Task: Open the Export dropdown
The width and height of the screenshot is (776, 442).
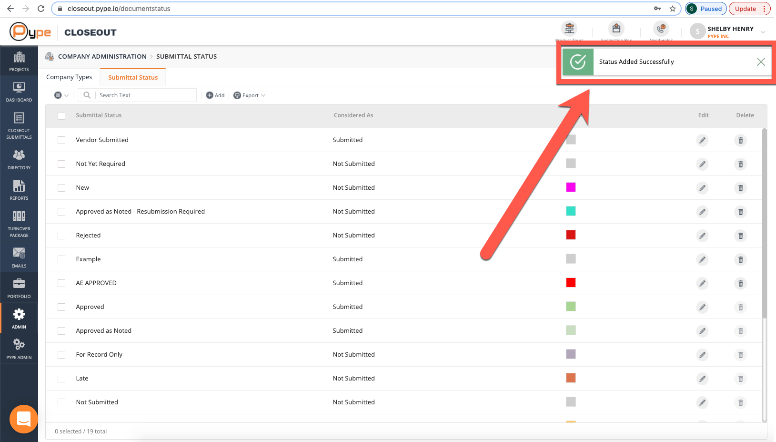Action: (x=250, y=95)
